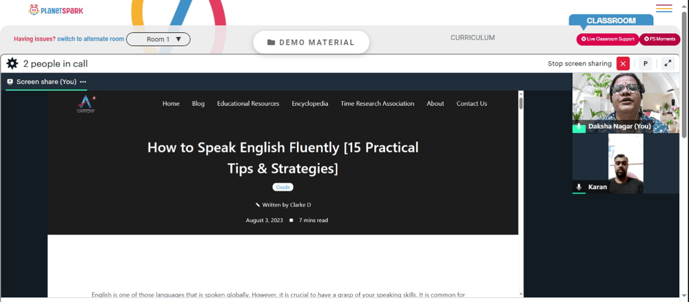The height and width of the screenshot is (302, 689).
Task: Select Karan's video tile
Action: [626, 163]
